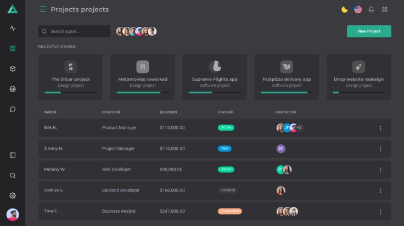
Task: Open the apps grid icon top right
Action: (385, 9)
